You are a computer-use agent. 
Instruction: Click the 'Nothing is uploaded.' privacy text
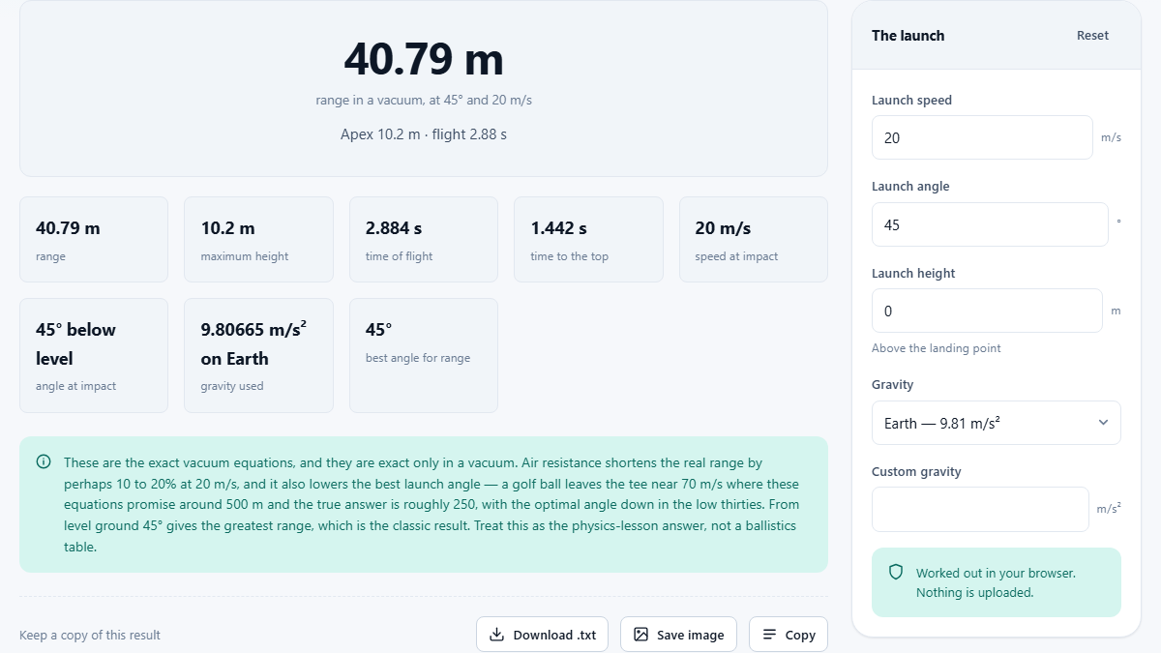[x=975, y=593]
